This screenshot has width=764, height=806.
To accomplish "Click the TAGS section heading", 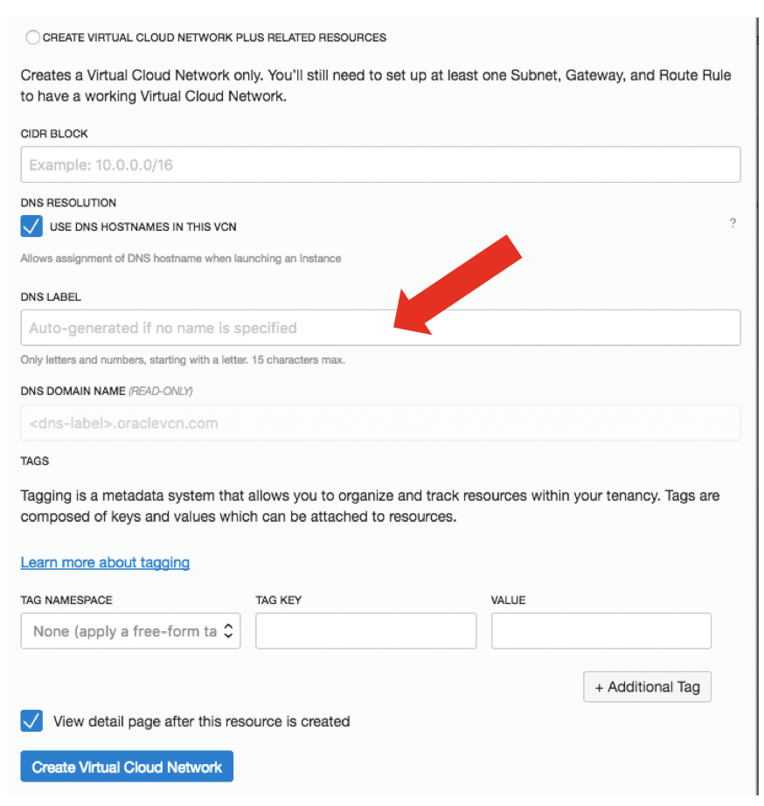I will (x=35, y=460).
